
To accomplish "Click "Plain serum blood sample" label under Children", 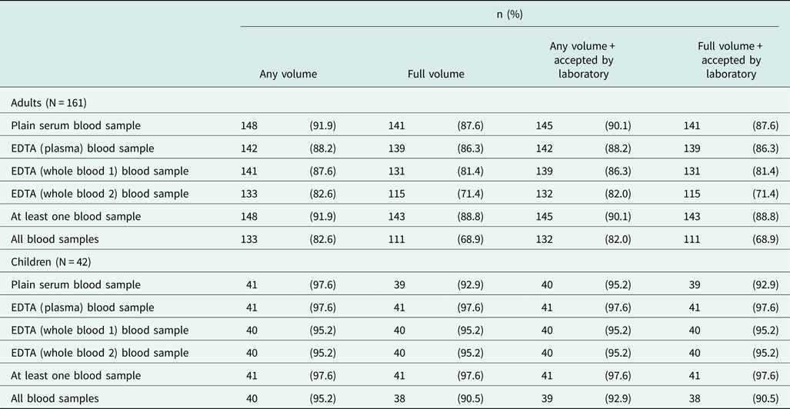I will (75, 284).
